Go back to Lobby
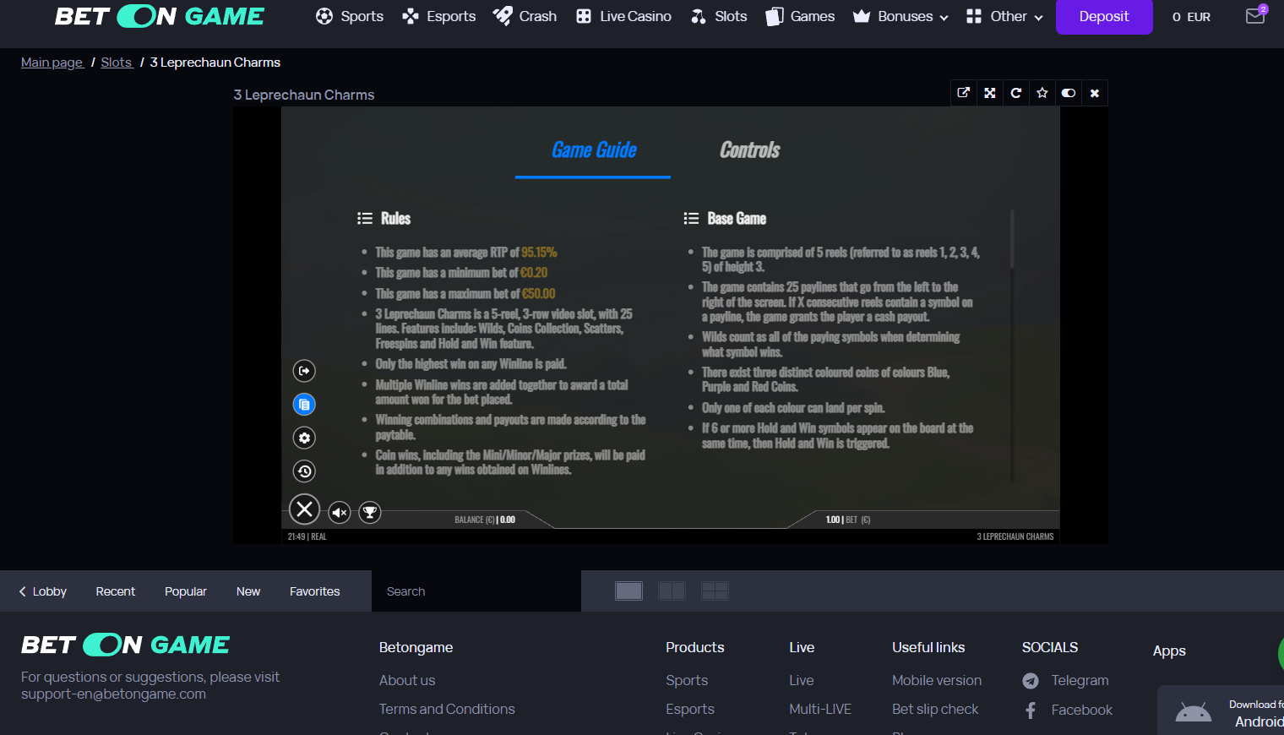Screen dimensions: 1284x735 point(42,591)
